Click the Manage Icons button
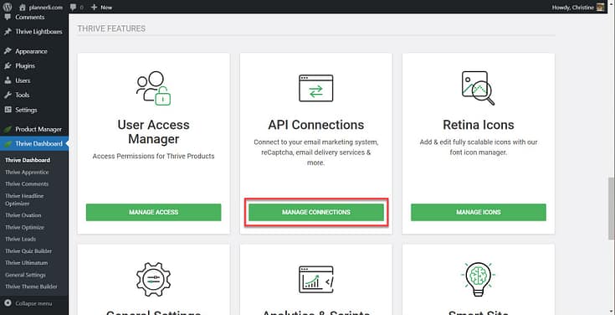The height and width of the screenshot is (315, 615). [x=478, y=212]
